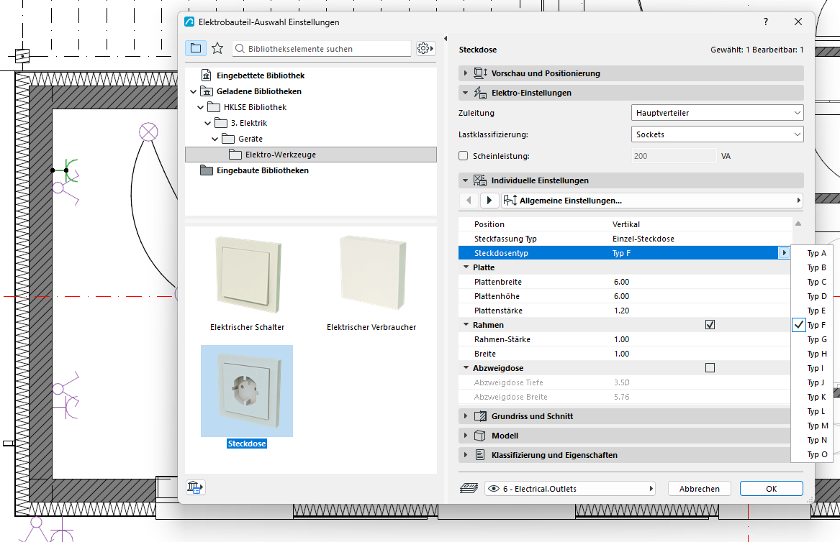Image resolution: width=840 pixels, height=542 pixels.
Task: Collapse the library panel with the small arrow
Action: [446, 39]
